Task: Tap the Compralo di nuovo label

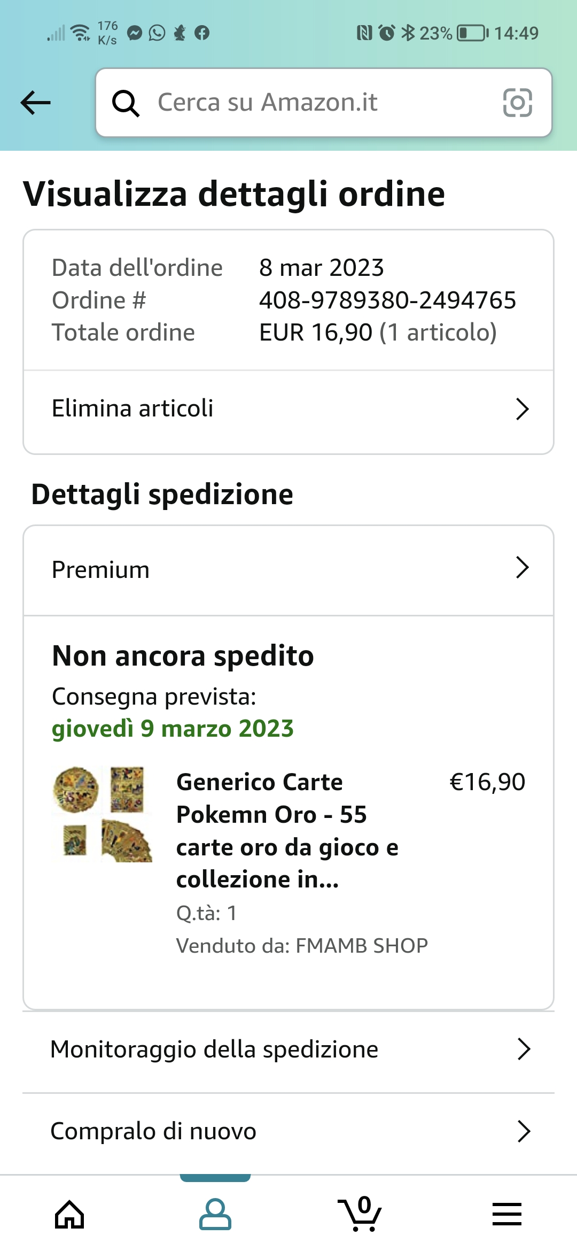Action: point(153,1131)
